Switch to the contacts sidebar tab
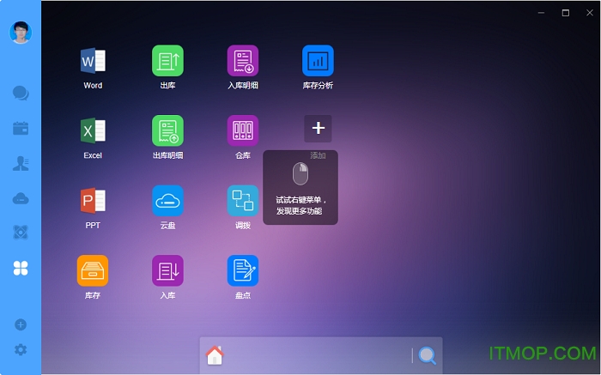601x375 pixels. coord(21,163)
